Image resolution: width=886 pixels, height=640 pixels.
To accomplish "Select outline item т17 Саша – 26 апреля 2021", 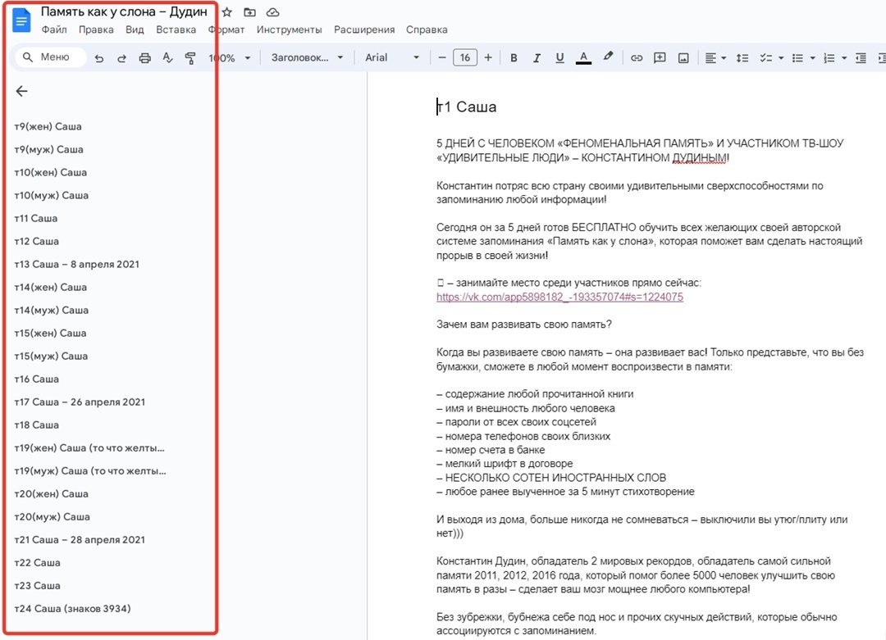I will click(x=80, y=402).
